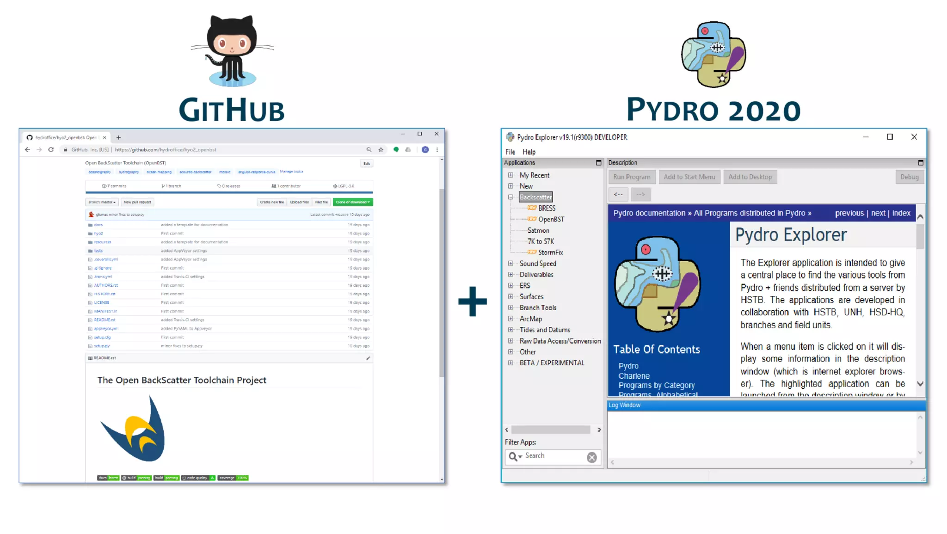Bookmark the page with the star icon
The image size is (947, 534).
(381, 150)
